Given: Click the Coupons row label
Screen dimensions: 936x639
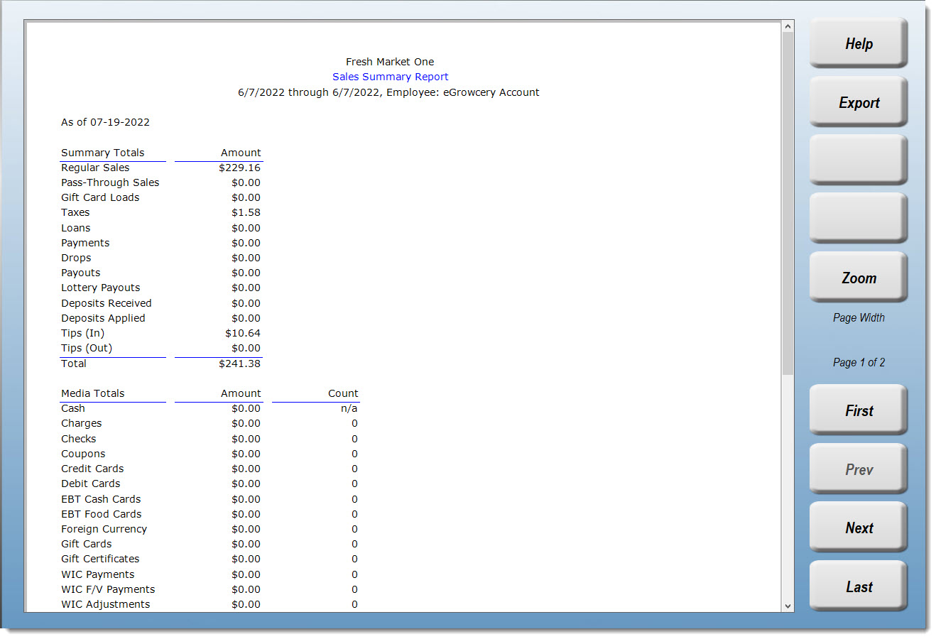Looking at the screenshot, I should pyautogui.click(x=83, y=454).
